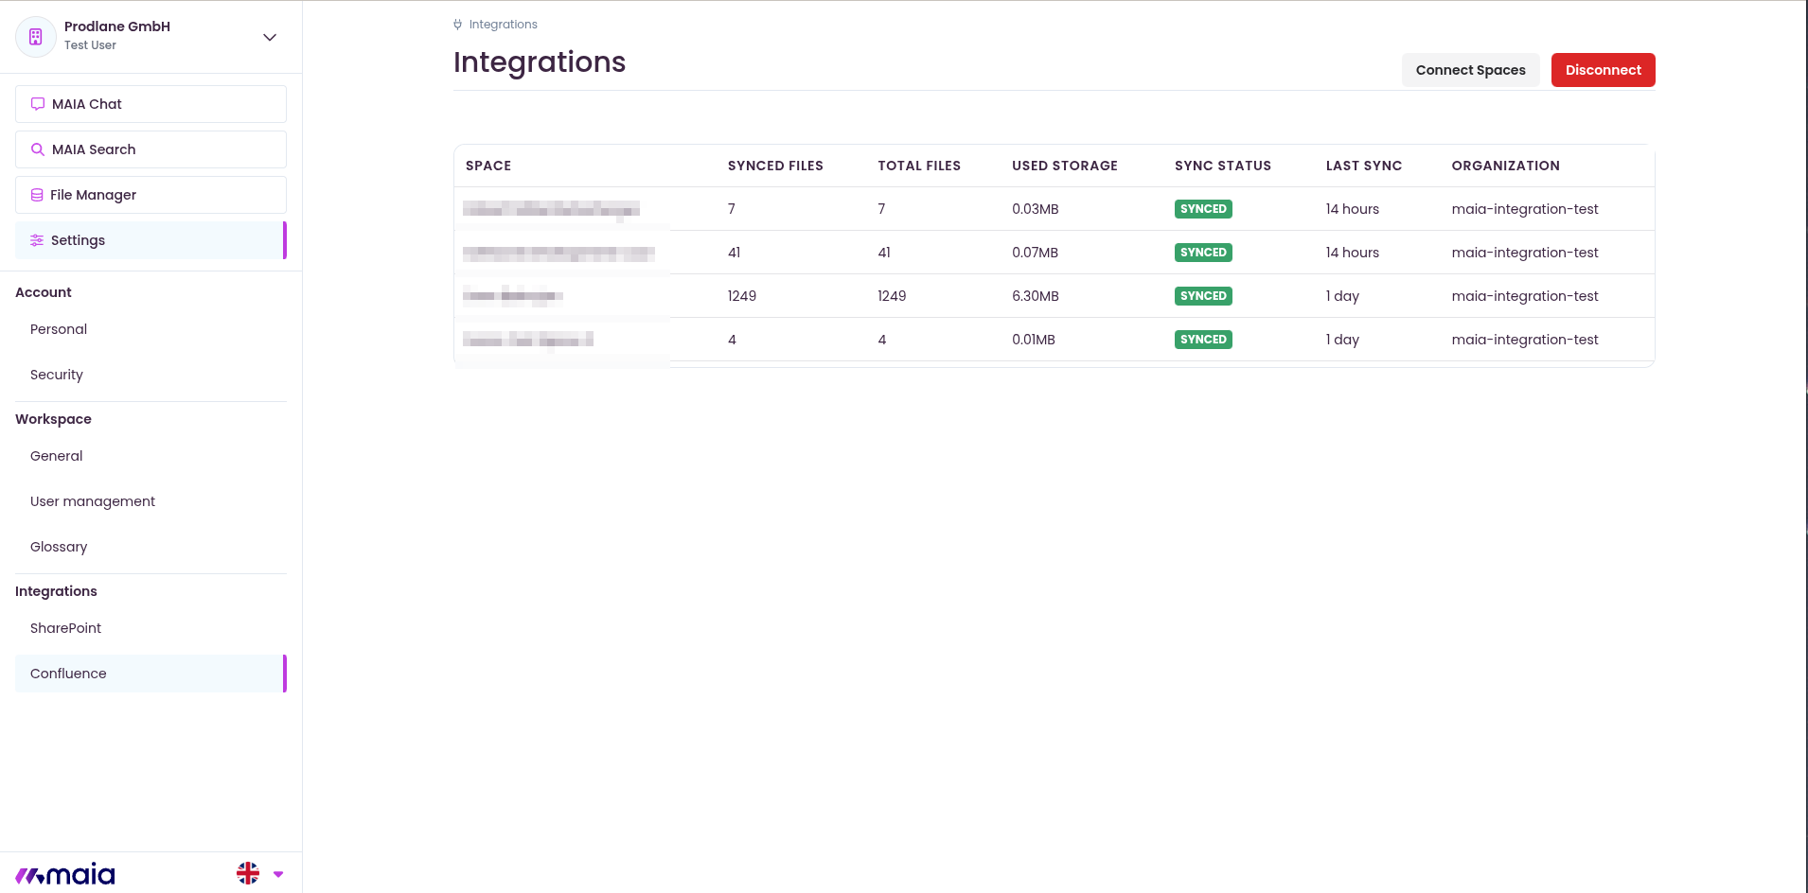Click the Prodlane GmbH building icon
This screenshot has width=1808, height=893.
[36, 37]
